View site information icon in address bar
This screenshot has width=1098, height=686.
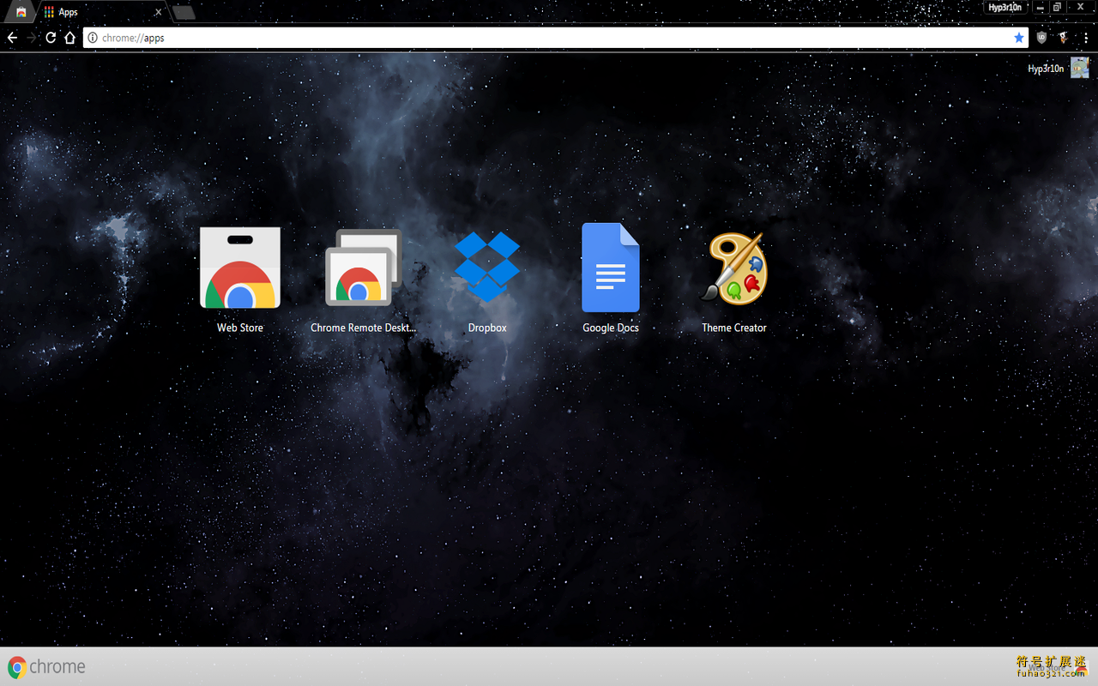coord(93,38)
